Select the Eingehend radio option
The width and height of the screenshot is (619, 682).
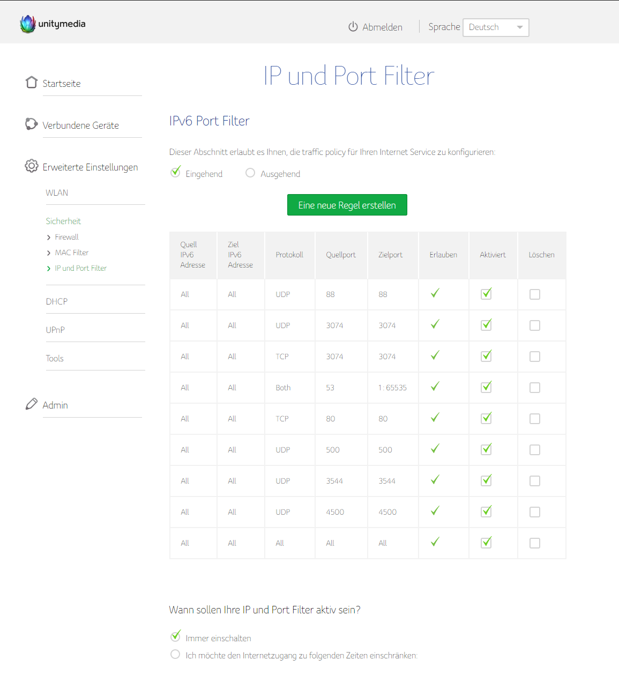point(175,173)
